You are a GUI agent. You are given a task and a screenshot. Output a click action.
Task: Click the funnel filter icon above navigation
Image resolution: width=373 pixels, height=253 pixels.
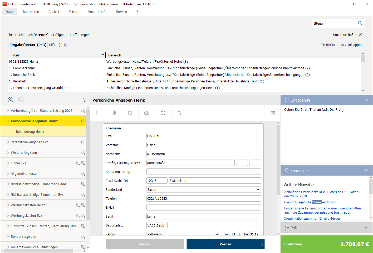click(x=85, y=100)
